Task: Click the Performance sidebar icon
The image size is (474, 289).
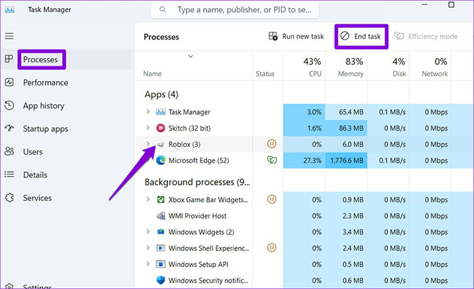Action: coord(9,83)
